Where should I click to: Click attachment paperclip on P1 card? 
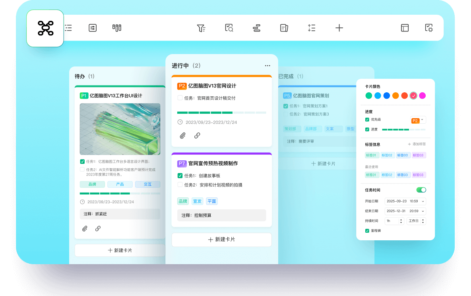[85, 229]
